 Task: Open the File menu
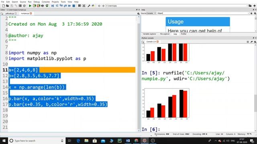pos(3,2)
